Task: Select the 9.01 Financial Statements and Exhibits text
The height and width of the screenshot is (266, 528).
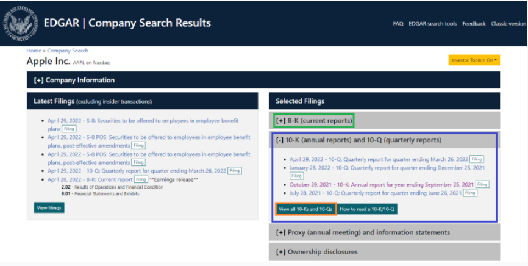Action: click(100, 194)
